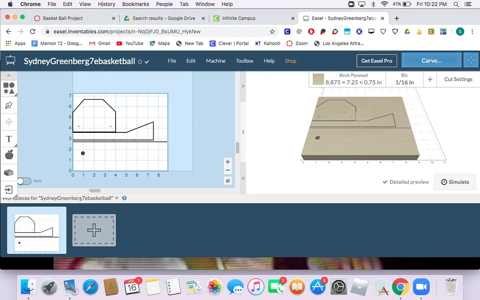Open the Shapes tool in left toolbar

pos(9,88)
